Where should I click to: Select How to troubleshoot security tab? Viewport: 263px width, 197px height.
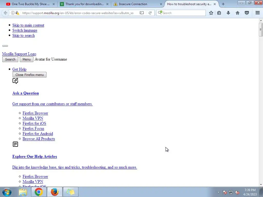click(x=189, y=4)
